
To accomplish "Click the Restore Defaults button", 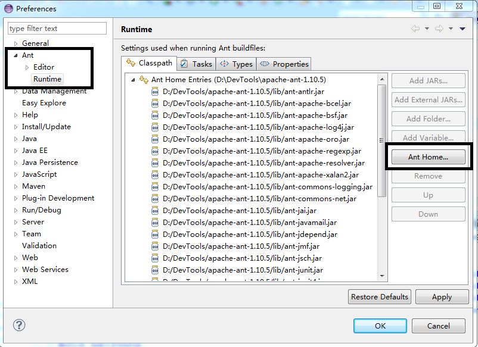I will (x=380, y=297).
